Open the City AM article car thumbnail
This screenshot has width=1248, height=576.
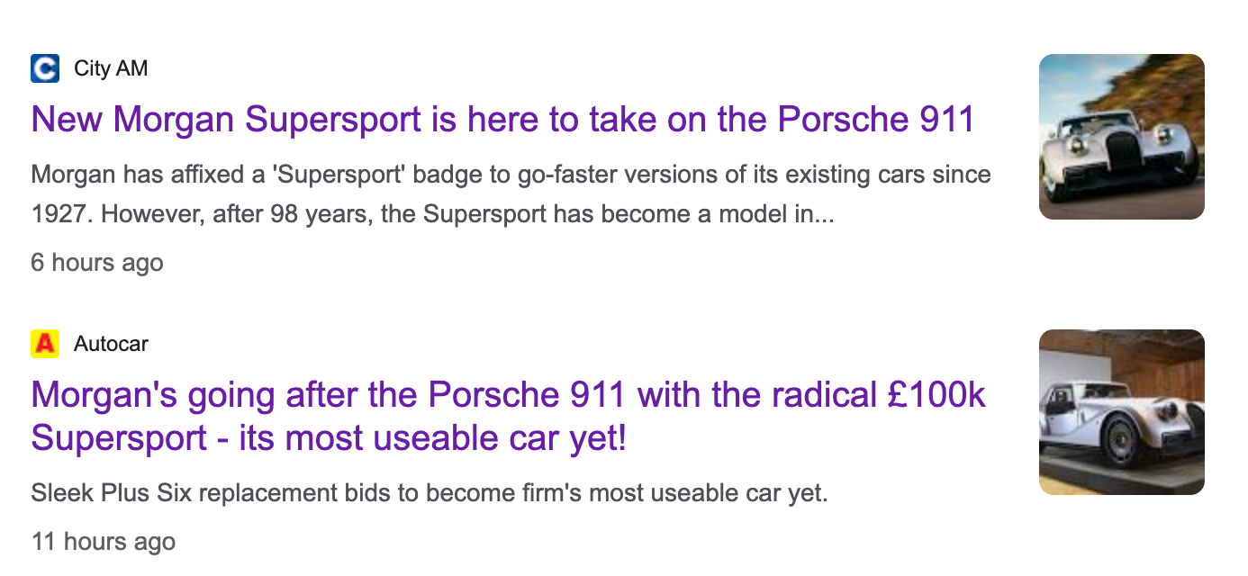pyautogui.click(x=1121, y=137)
